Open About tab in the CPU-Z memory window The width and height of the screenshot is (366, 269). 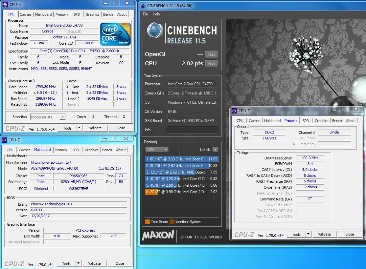(351, 121)
